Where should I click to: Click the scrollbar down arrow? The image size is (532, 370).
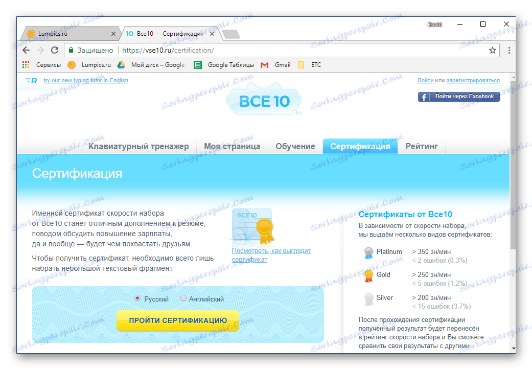(x=513, y=349)
